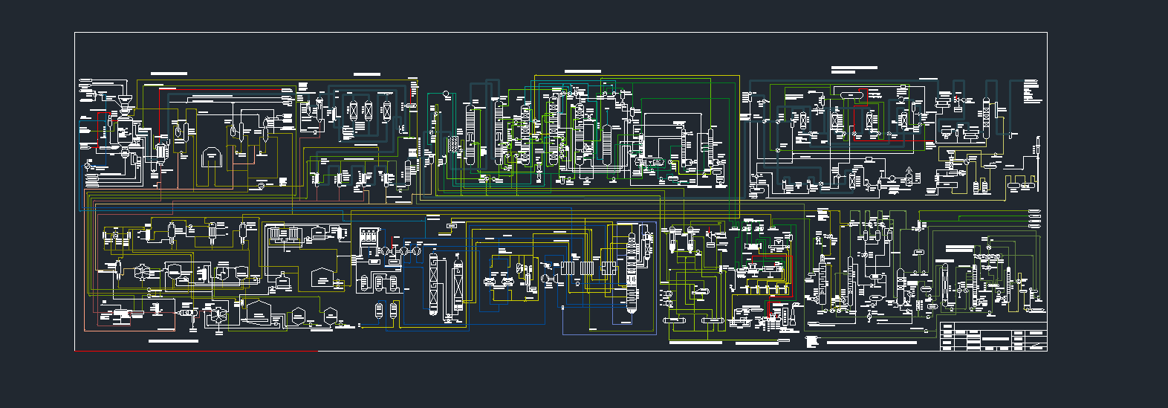Select the white caption bar below bottom-left unit
The image size is (1168, 408).
pyautogui.click(x=173, y=341)
